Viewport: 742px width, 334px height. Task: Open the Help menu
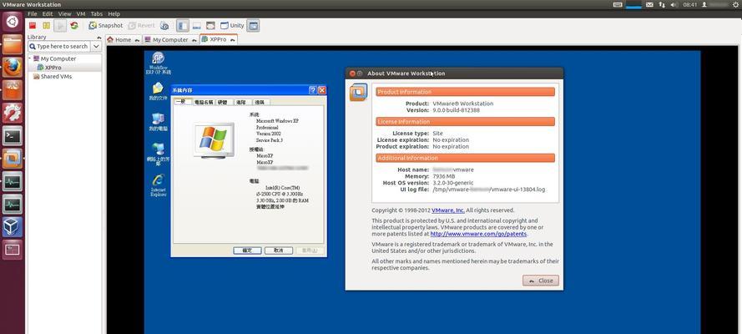[114, 13]
